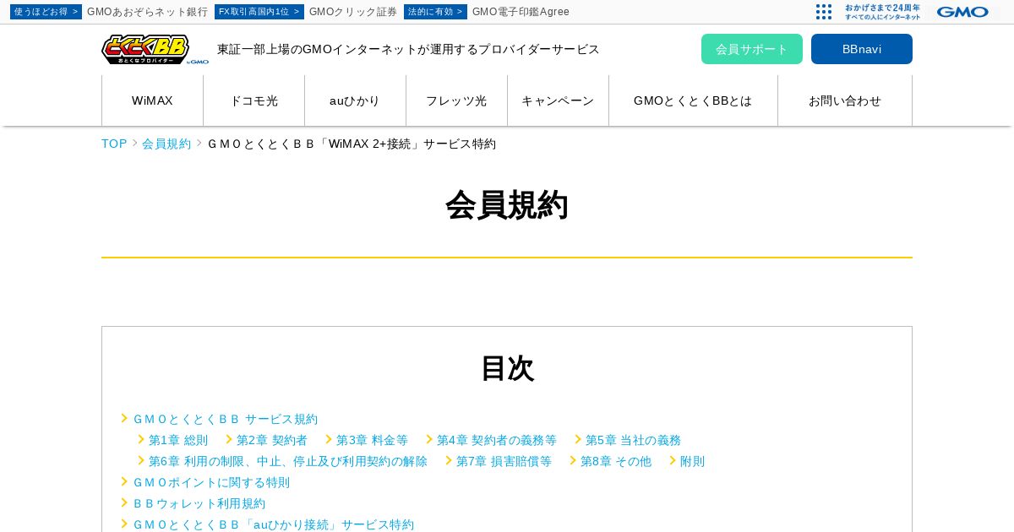Jump to ＧＭＯとくとくＢＢ サービス規約
Viewport: 1014px width, 532px height.
(x=225, y=419)
